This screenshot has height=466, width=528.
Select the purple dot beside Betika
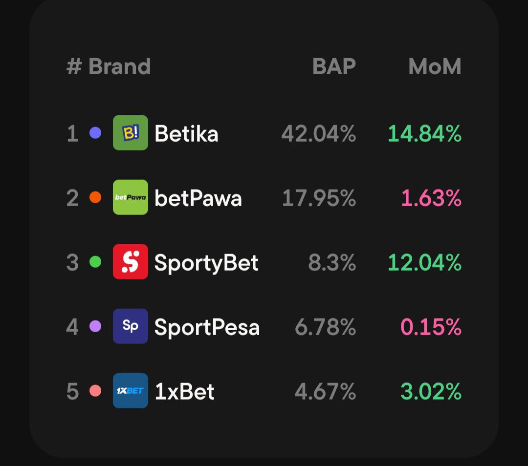[95, 133]
